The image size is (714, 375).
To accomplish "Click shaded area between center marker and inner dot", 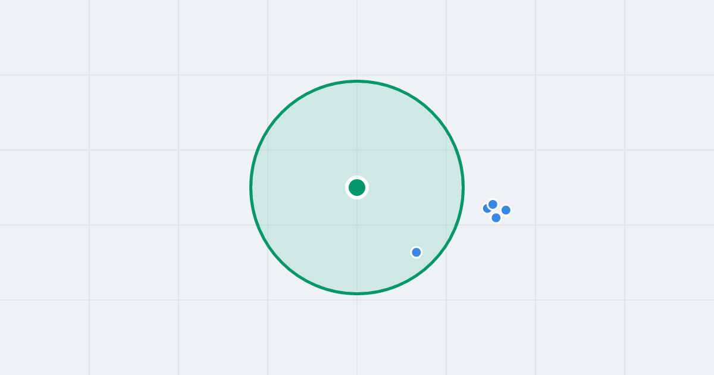I will pos(387,220).
